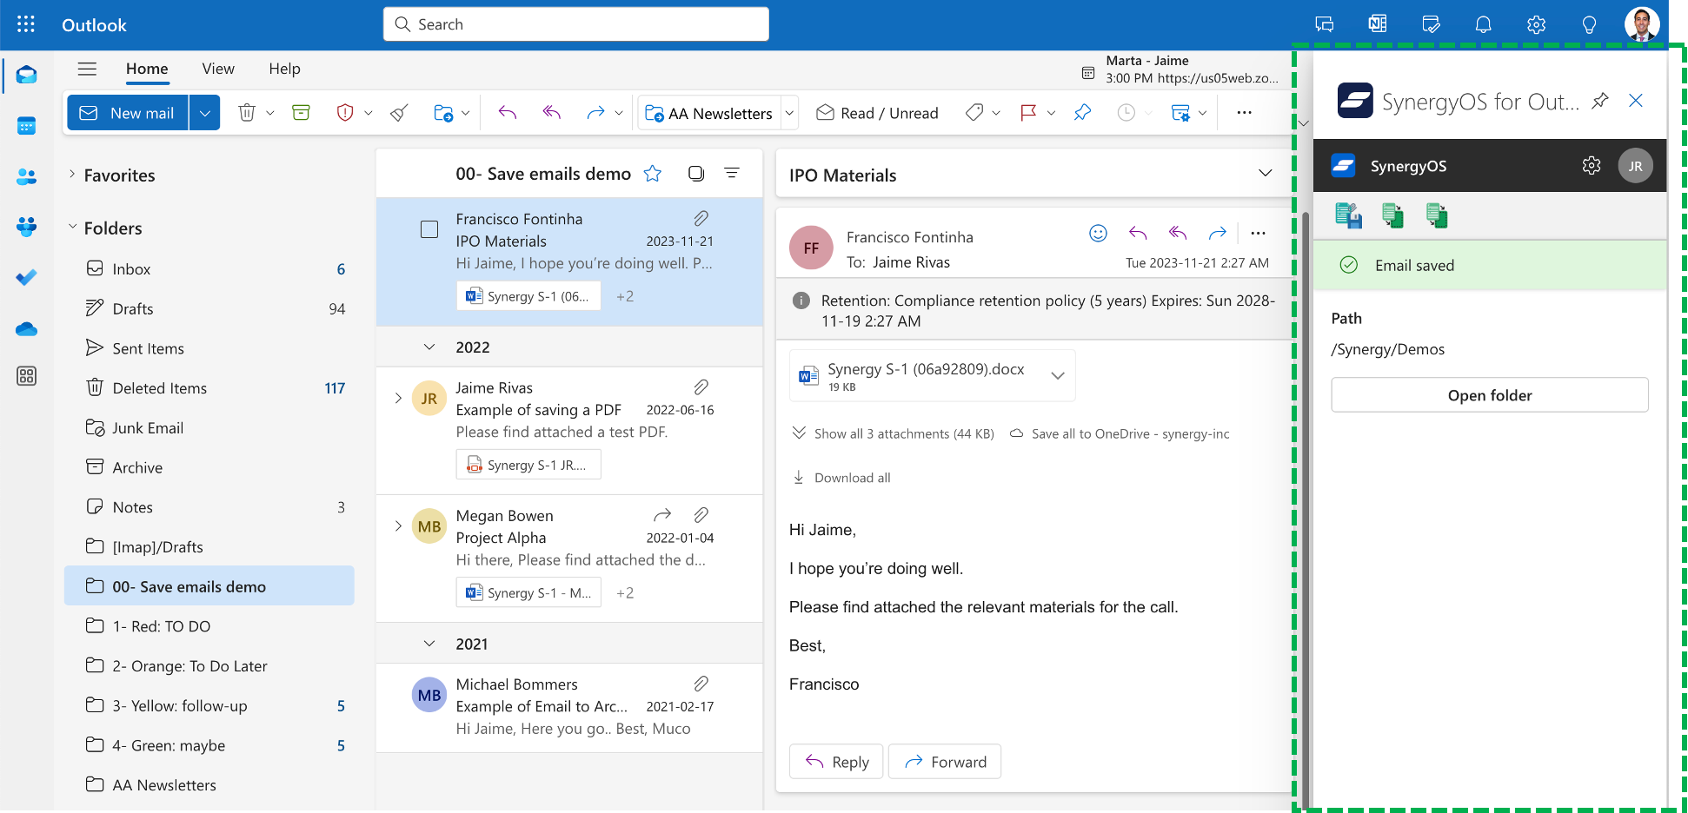Click first SynergyOS save email icon

(x=1348, y=215)
